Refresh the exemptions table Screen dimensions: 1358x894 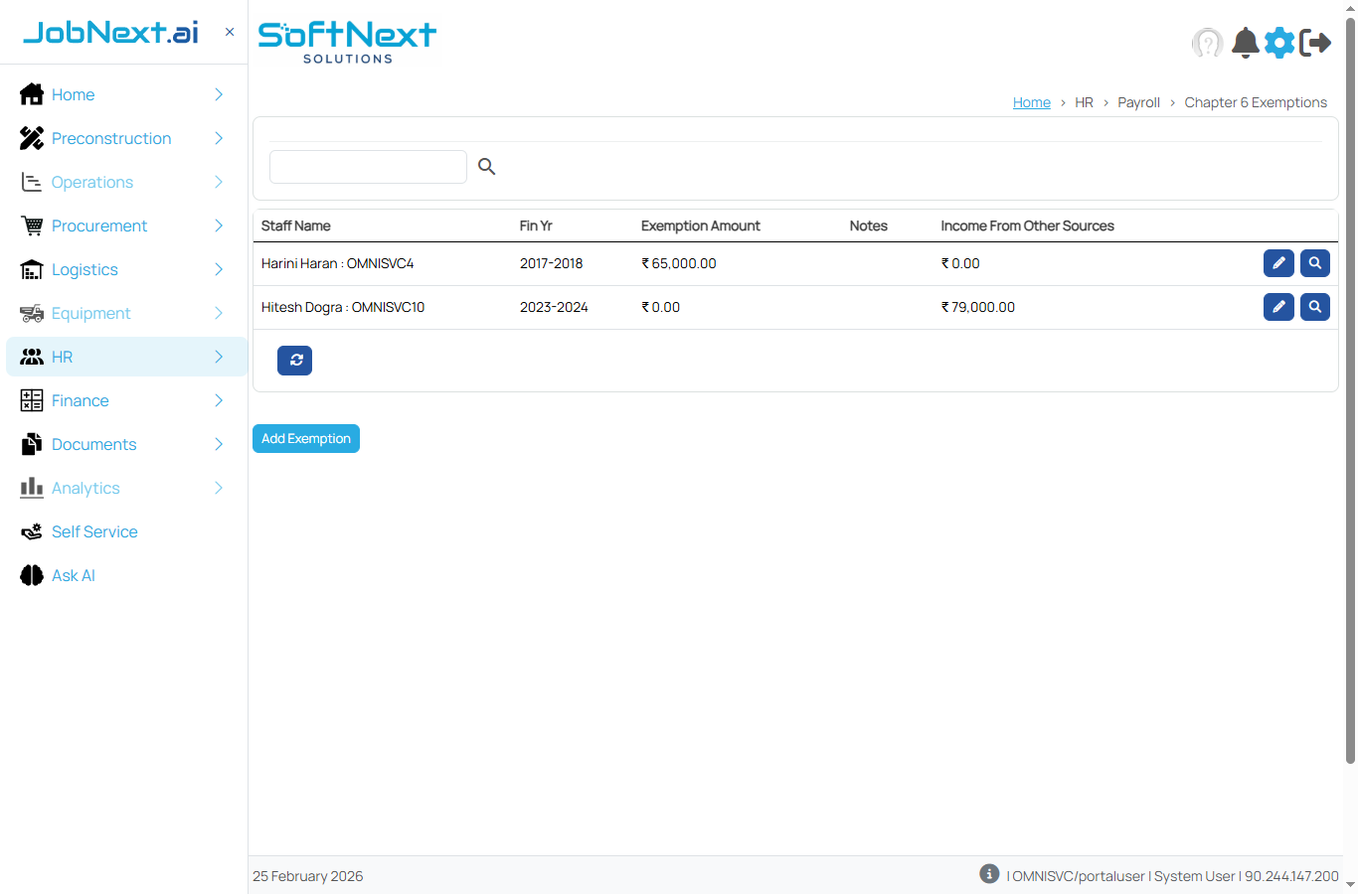[295, 361]
